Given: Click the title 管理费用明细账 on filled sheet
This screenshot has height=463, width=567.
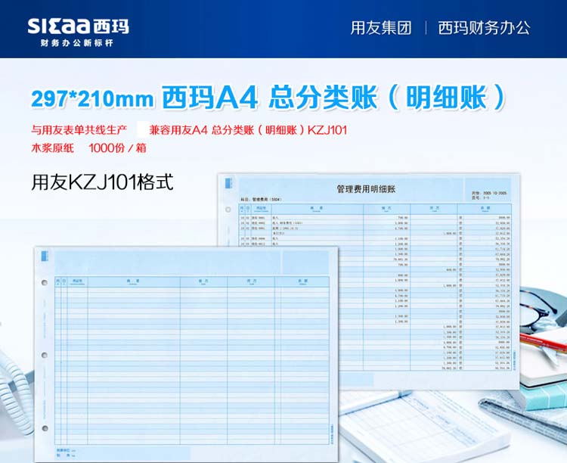Looking at the screenshot, I should (366, 189).
